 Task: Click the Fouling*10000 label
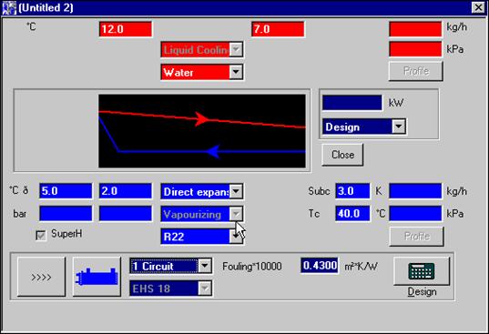click(x=252, y=267)
